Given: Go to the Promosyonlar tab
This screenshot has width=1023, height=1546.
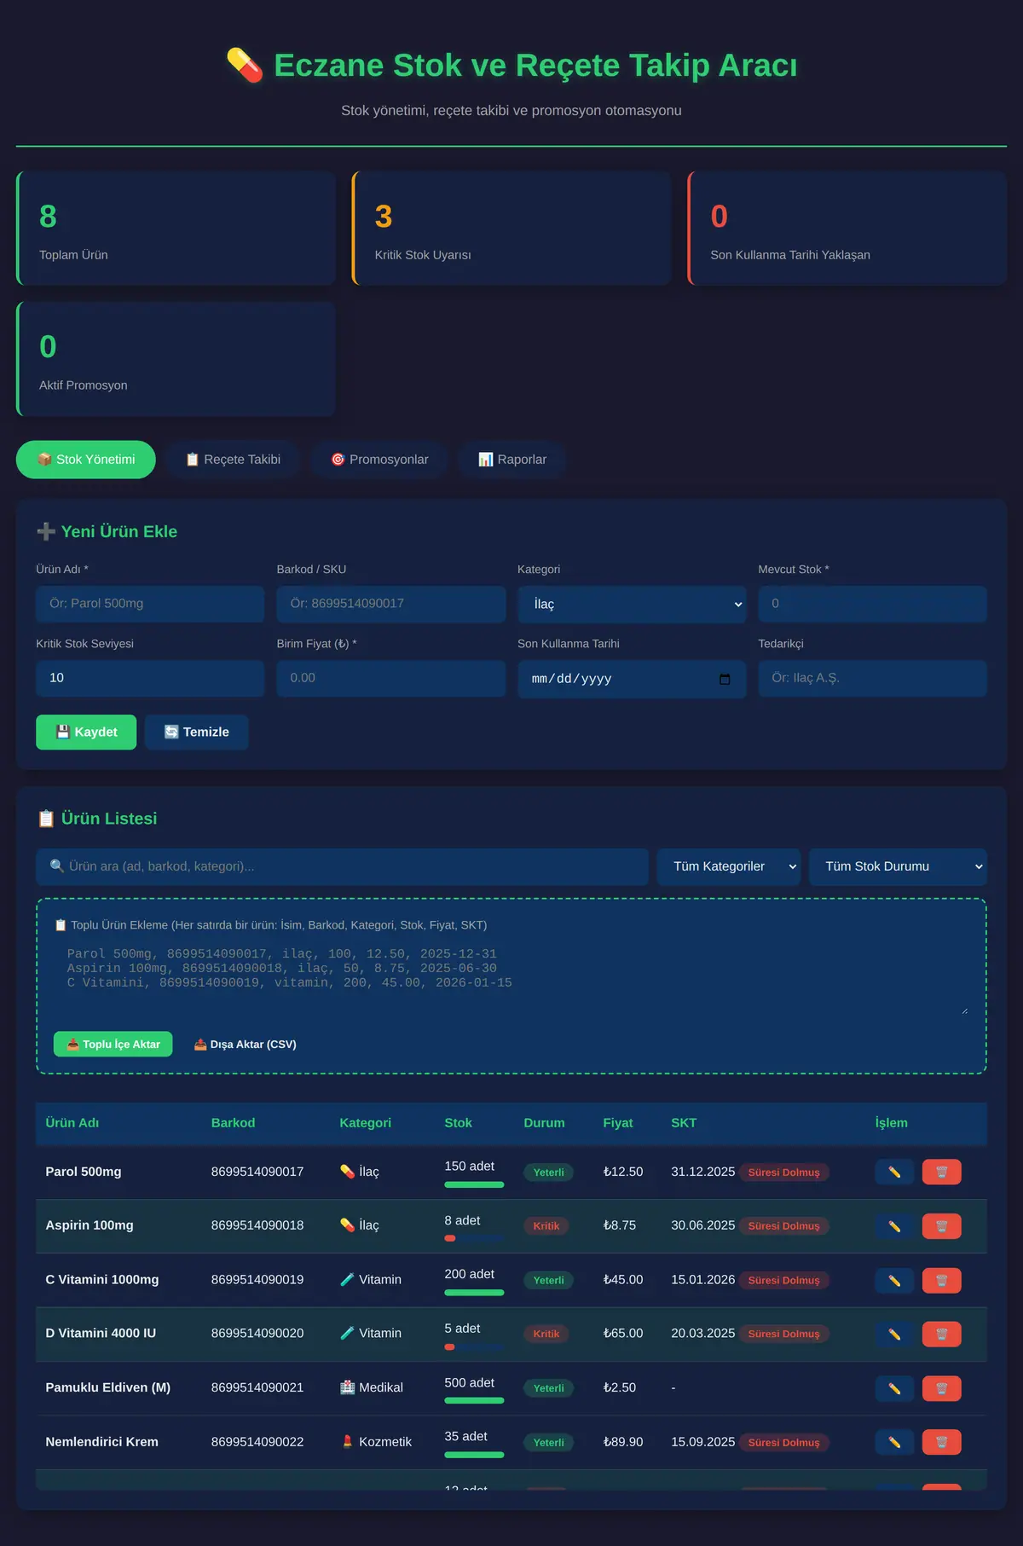Looking at the screenshot, I should pos(379,460).
